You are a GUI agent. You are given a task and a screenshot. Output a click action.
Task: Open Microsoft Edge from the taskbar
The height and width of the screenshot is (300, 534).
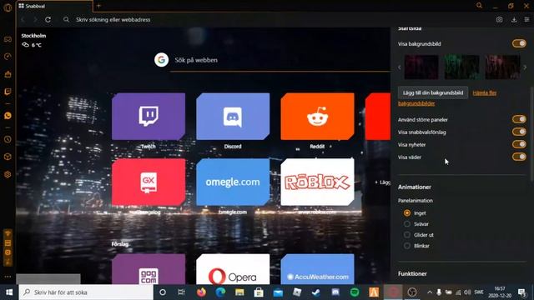[x=220, y=292]
